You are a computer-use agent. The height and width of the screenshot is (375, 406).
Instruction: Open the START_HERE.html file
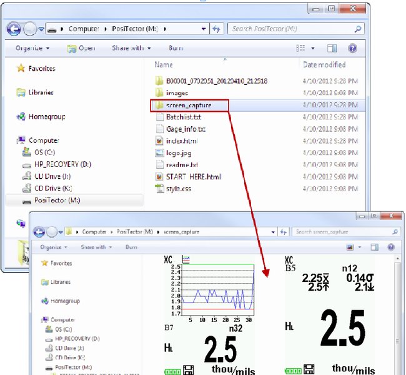(193, 176)
